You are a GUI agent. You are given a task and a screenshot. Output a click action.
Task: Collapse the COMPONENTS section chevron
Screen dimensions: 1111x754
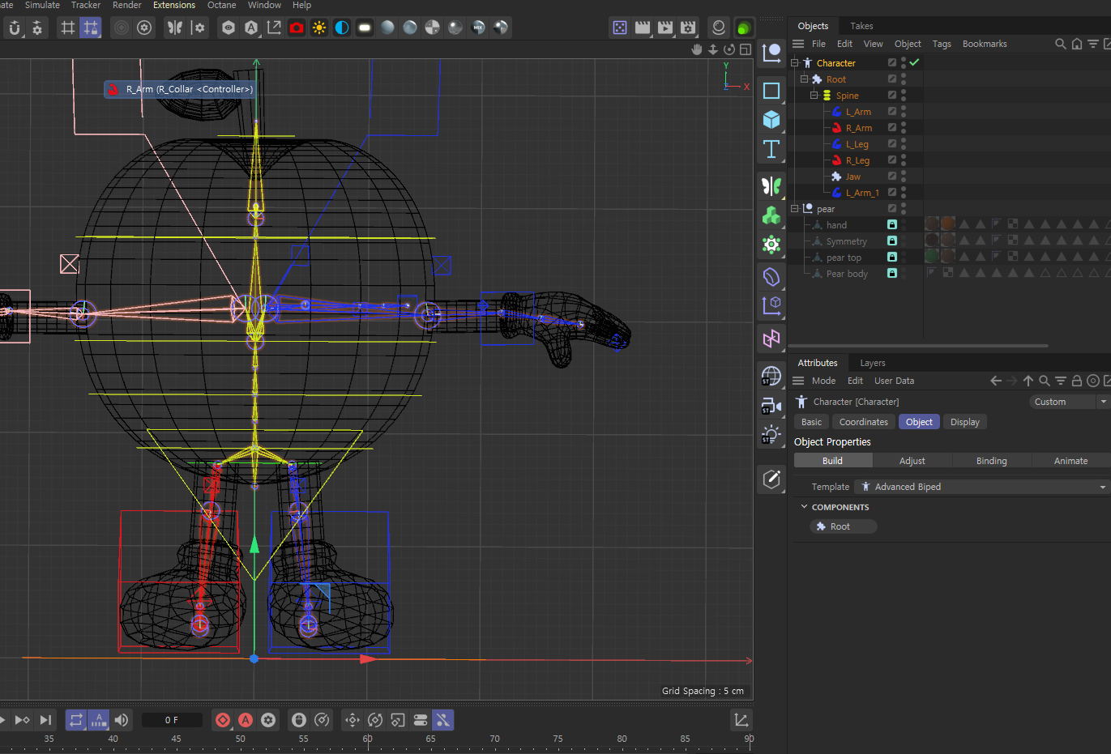click(x=804, y=507)
